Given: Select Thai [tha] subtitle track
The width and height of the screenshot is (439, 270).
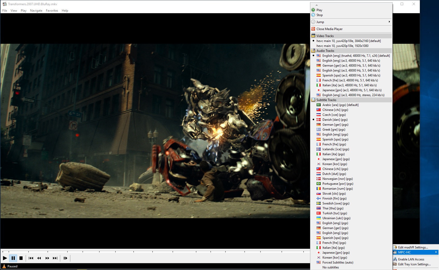Looking at the screenshot, I should [351, 208].
